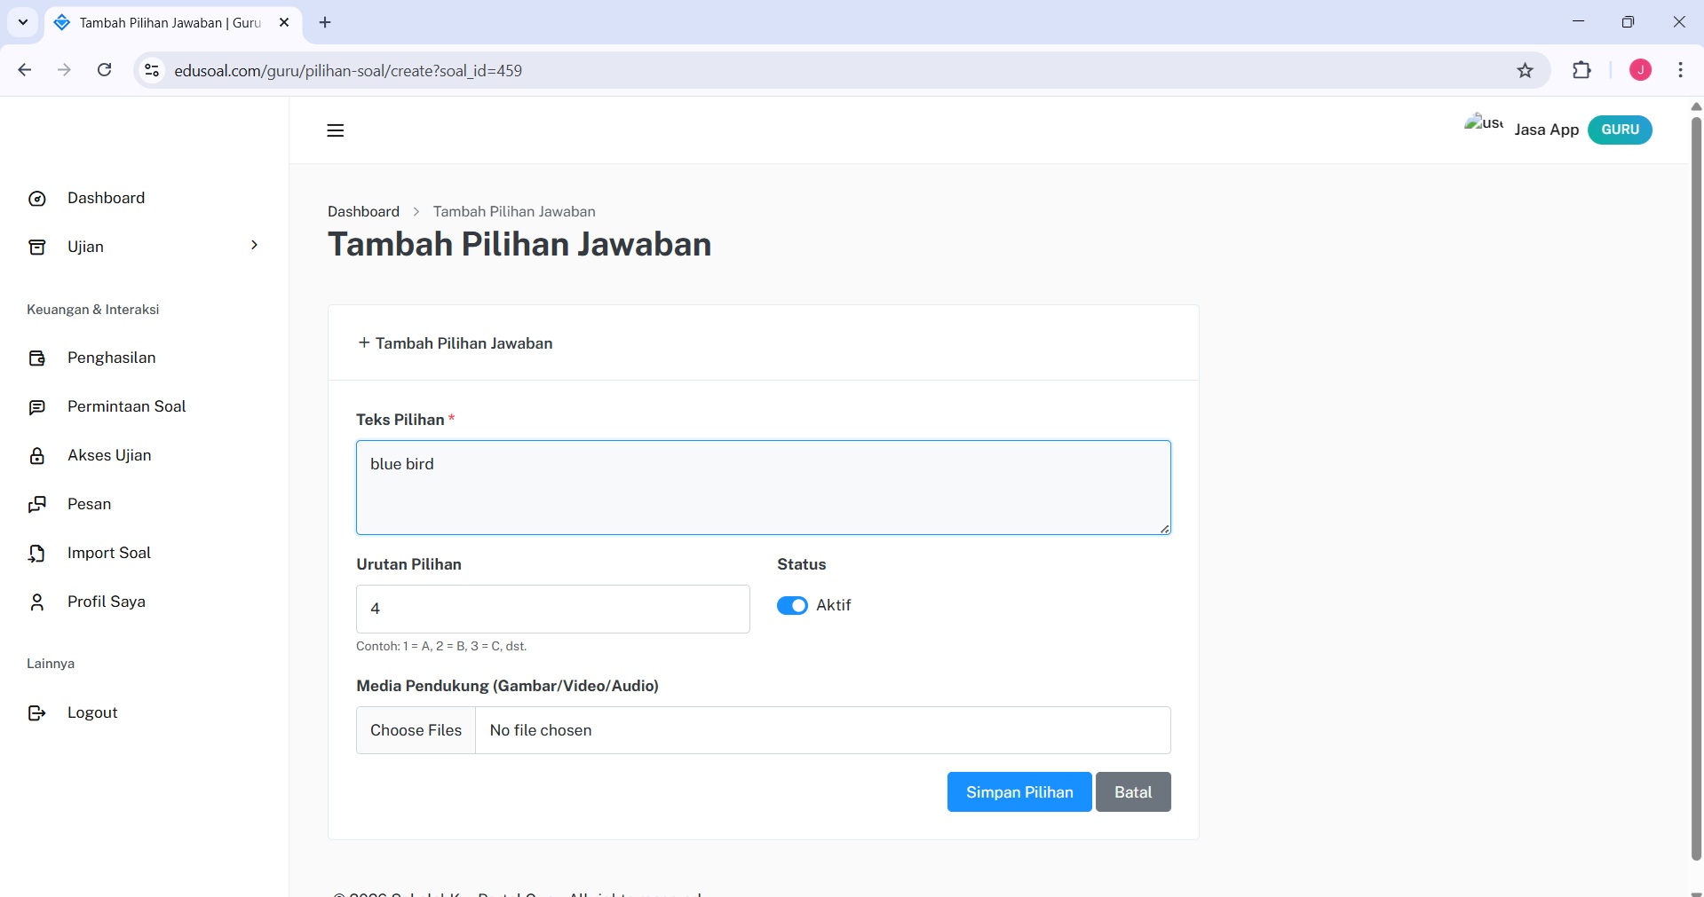Image resolution: width=1704 pixels, height=897 pixels.
Task: Expand the Ujian sidebar menu
Action: click(254, 246)
